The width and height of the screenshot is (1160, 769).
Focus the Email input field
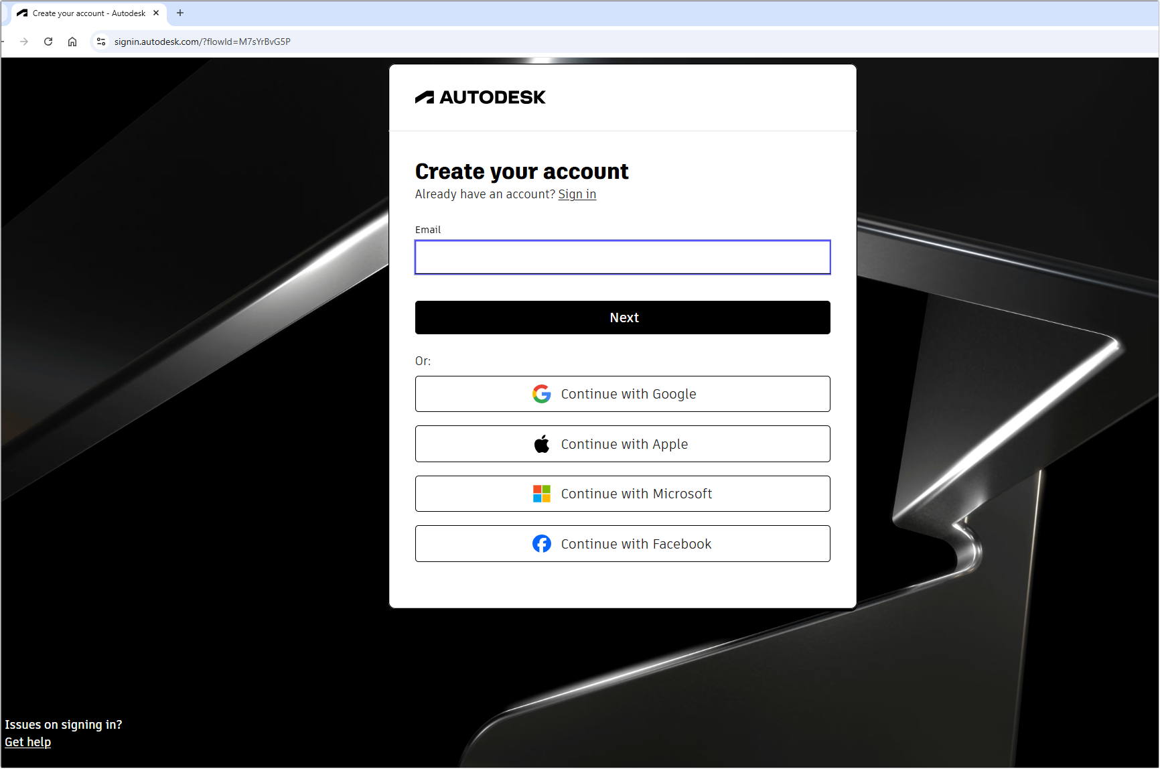coord(623,257)
